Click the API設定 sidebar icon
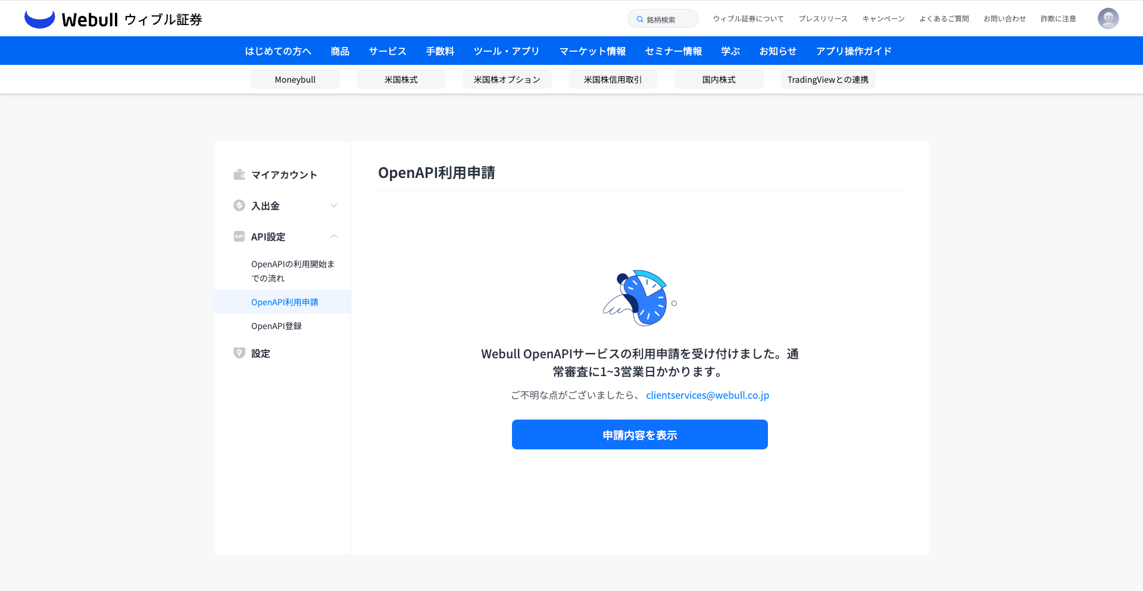The width and height of the screenshot is (1143, 591). click(x=239, y=236)
